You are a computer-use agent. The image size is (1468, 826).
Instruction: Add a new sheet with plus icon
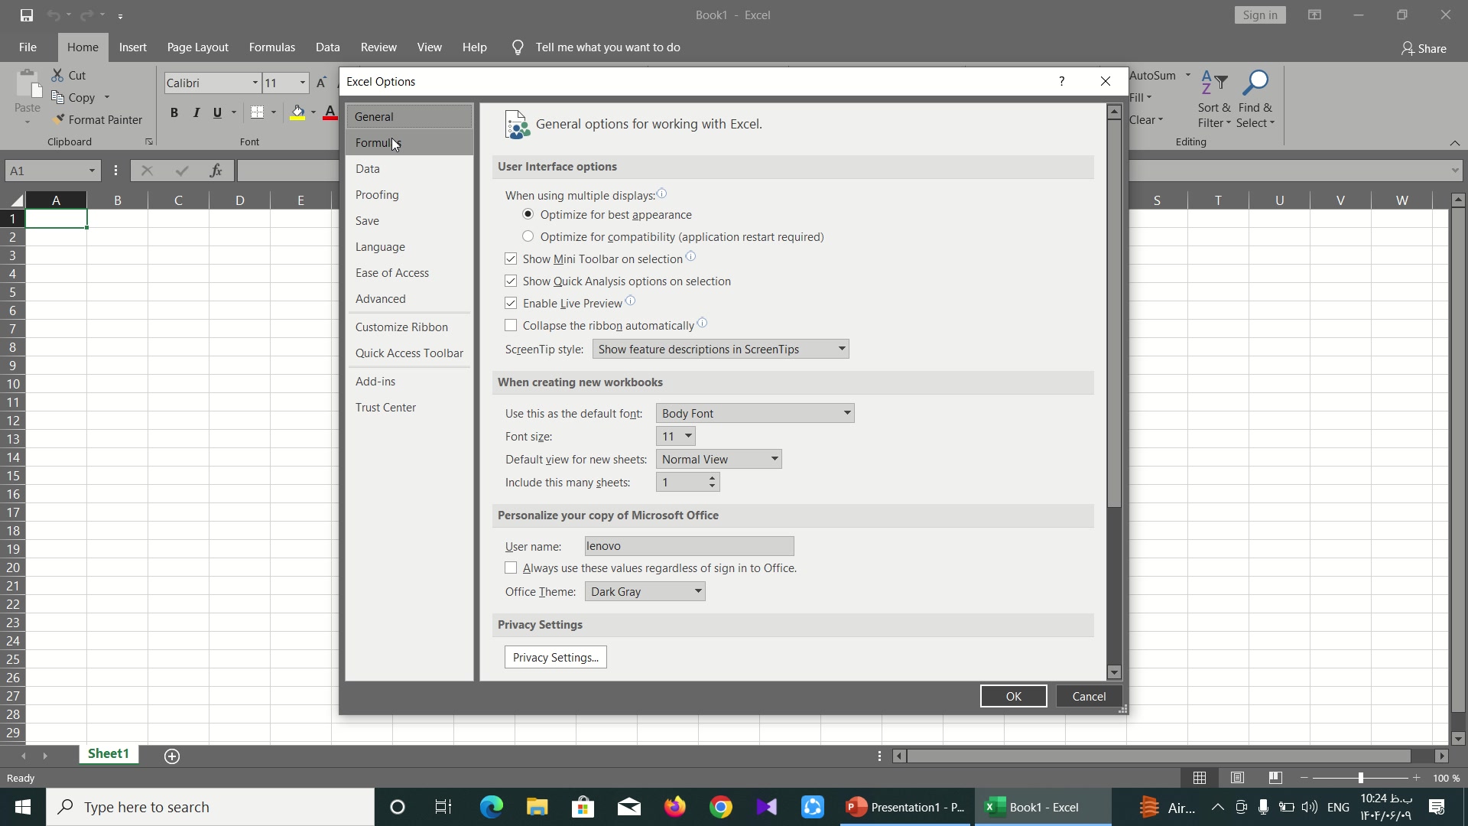click(x=172, y=756)
